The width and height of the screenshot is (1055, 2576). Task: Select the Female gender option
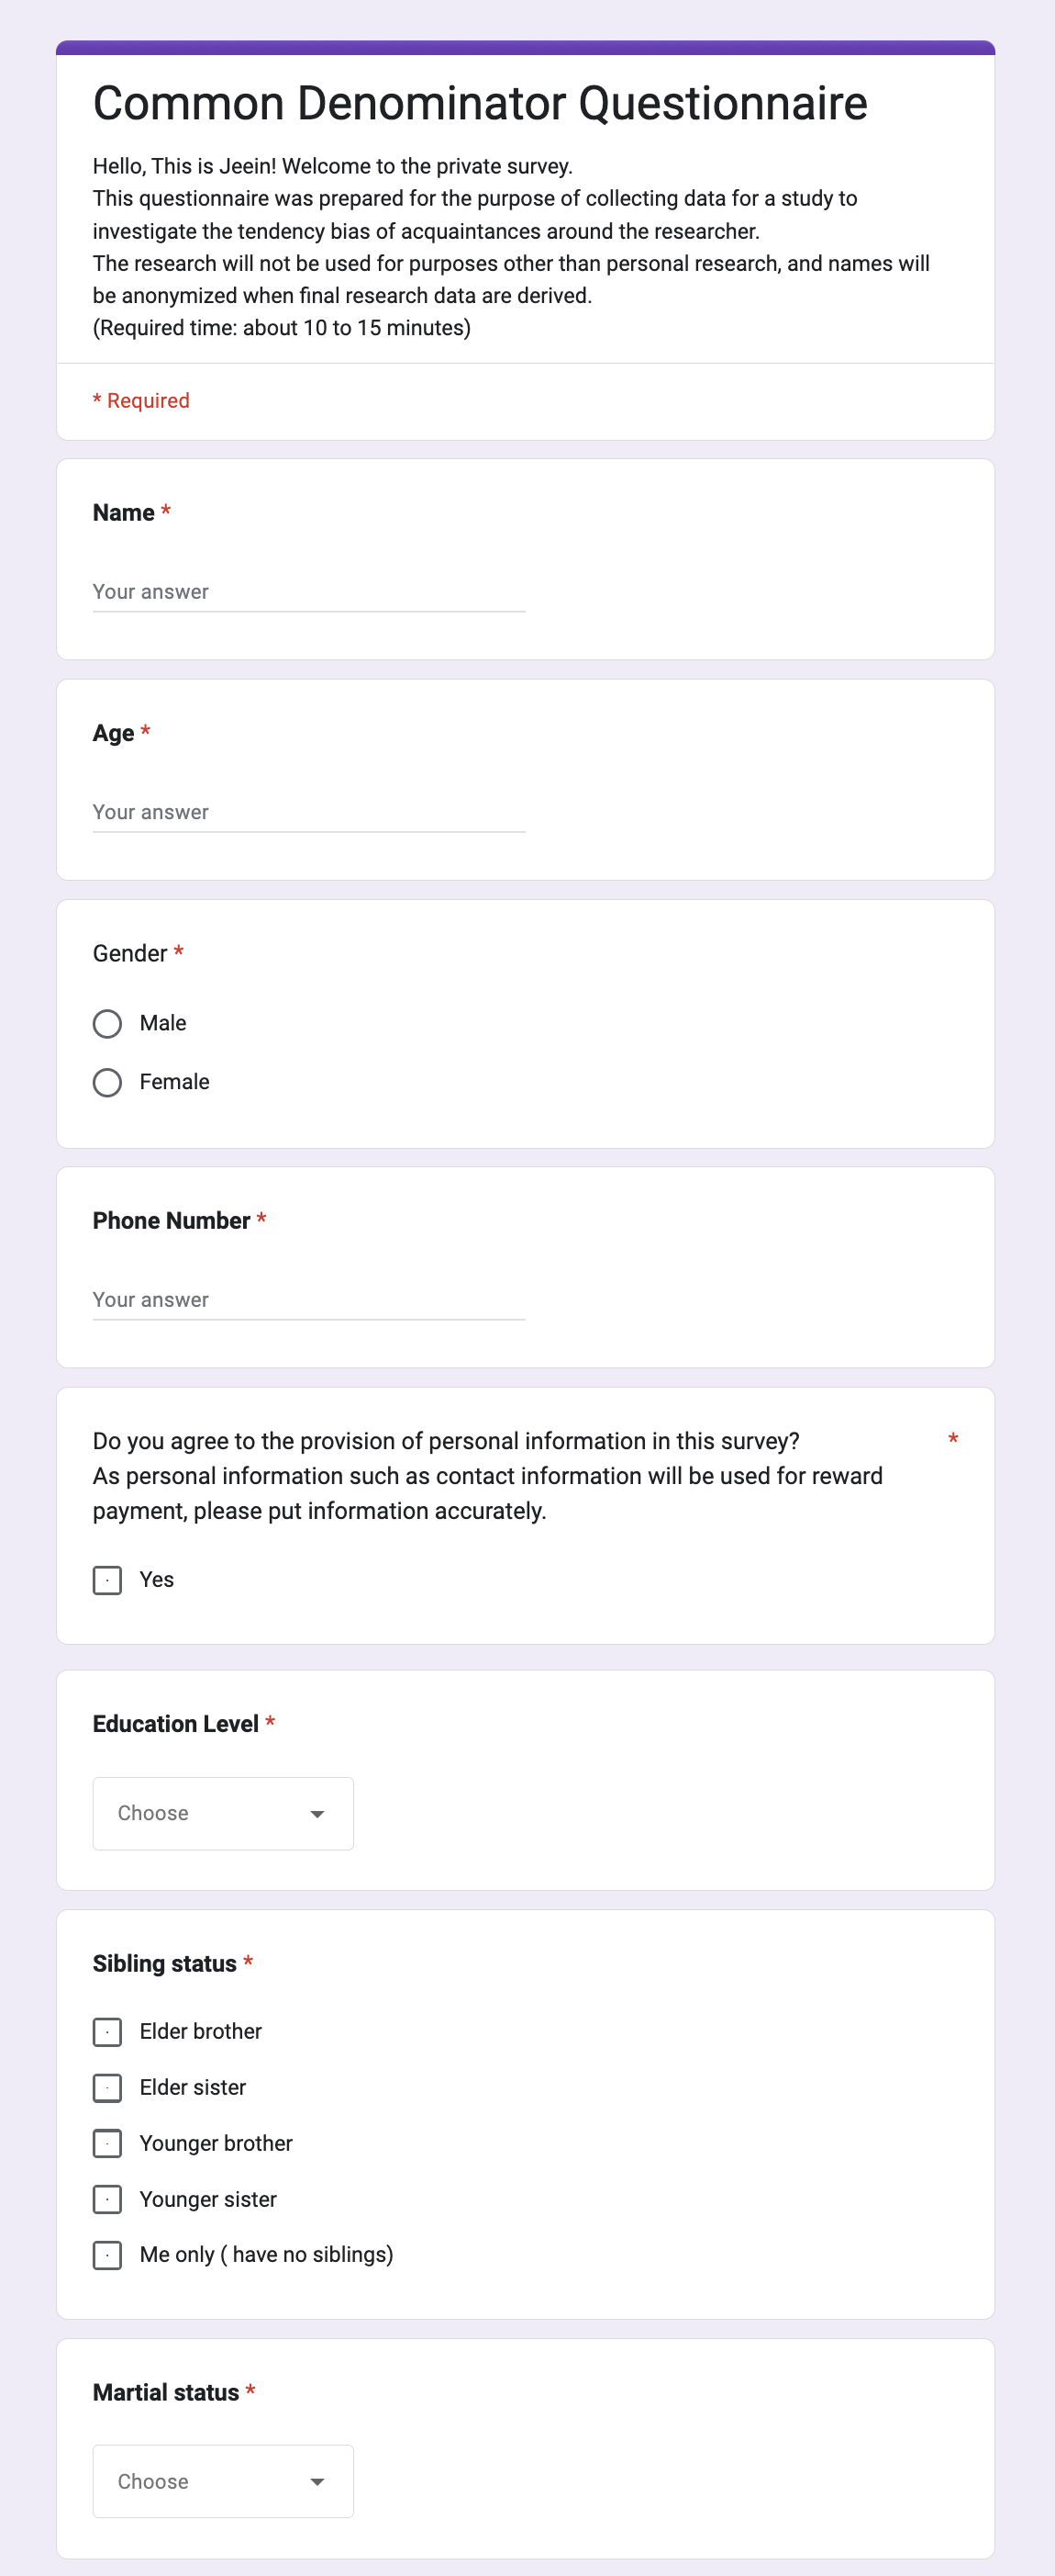(x=107, y=1083)
